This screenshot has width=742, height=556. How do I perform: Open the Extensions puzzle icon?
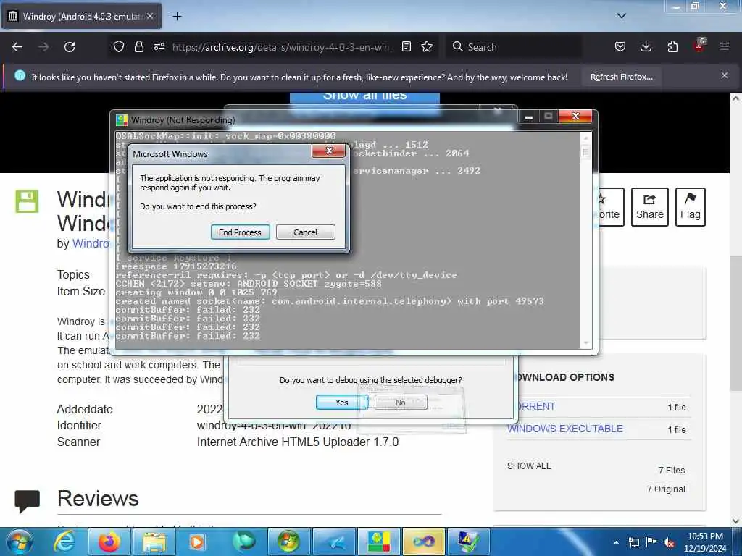(x=672, y=46)
